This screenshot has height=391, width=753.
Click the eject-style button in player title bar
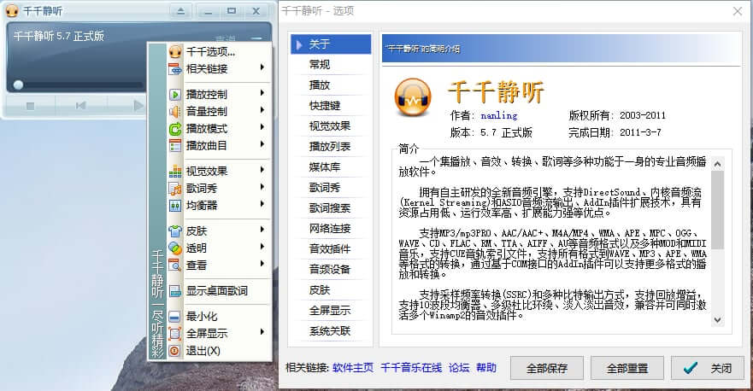coord(180,11)
